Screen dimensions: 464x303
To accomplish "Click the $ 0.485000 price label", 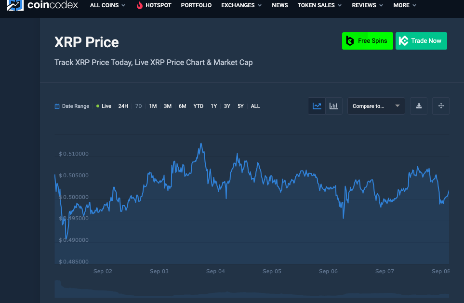I will tap(74, 262).
